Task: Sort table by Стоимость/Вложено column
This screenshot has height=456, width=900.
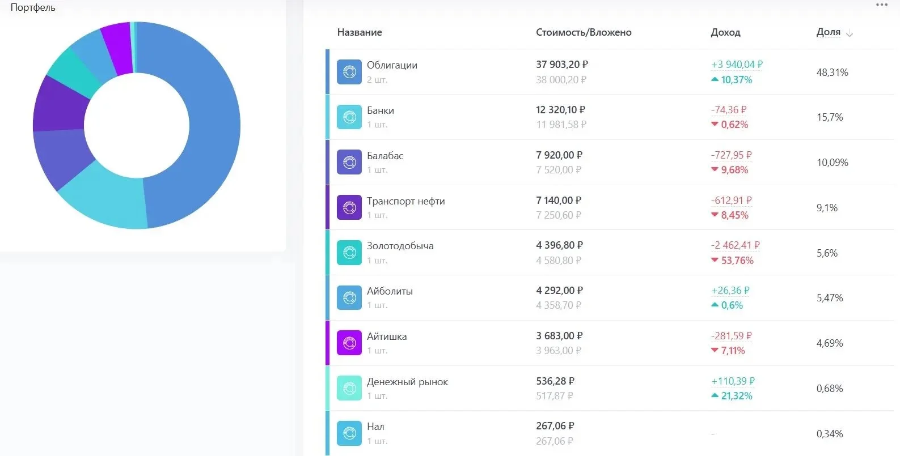Action: 584,32
